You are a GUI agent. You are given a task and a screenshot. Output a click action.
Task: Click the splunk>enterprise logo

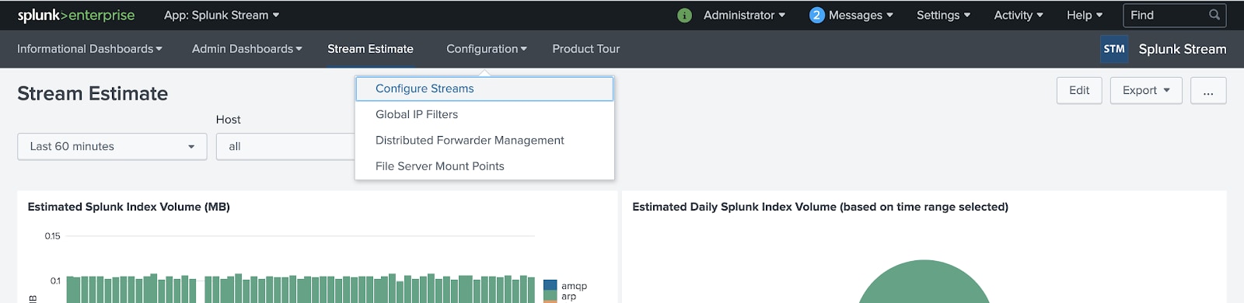coord(76,15)
